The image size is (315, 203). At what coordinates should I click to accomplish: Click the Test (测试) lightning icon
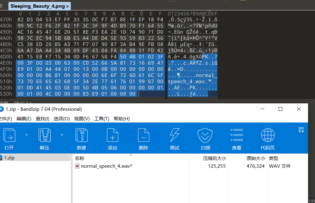coord(174,135)
